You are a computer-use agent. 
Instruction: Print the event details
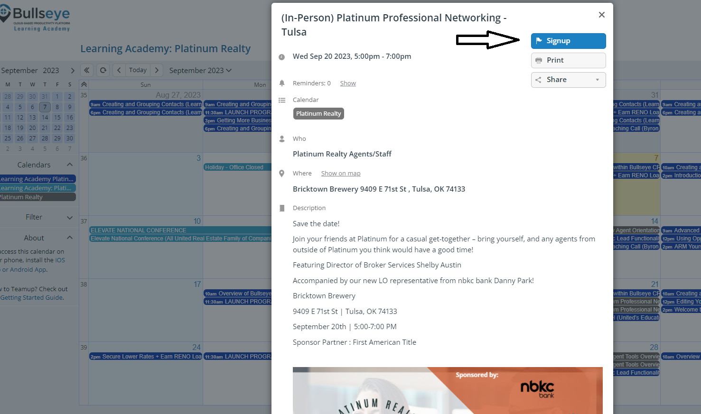pos(568,60)
